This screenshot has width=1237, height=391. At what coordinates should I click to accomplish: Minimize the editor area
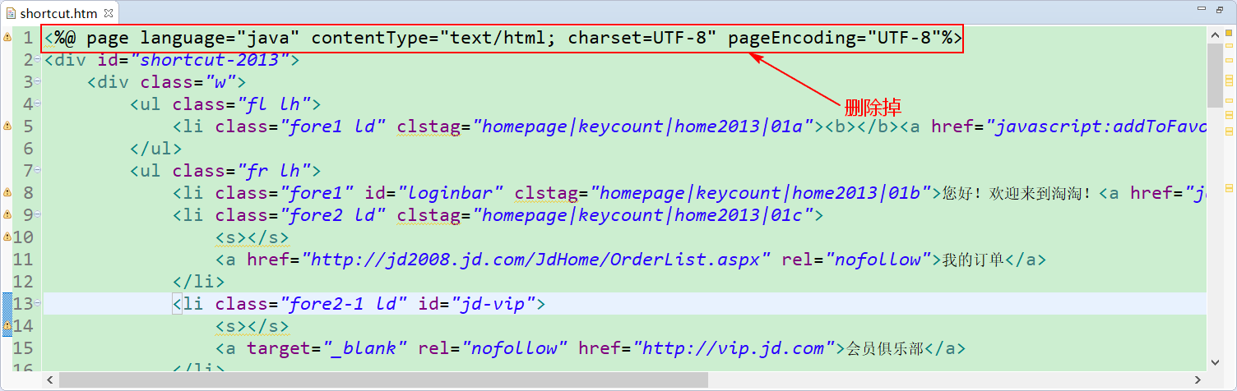click(x=1202, y=10)
